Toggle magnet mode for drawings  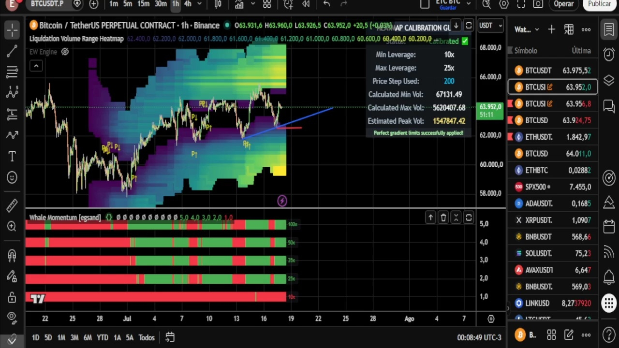12,255
